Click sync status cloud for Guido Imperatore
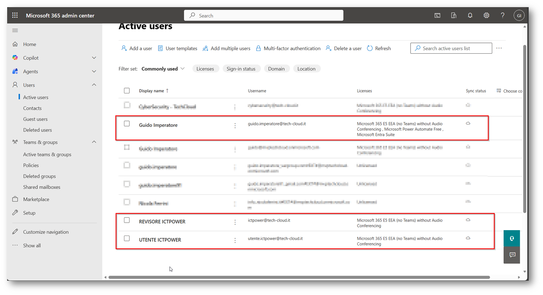Viewport: 543px width, 295px height. [x=468, y=123]
